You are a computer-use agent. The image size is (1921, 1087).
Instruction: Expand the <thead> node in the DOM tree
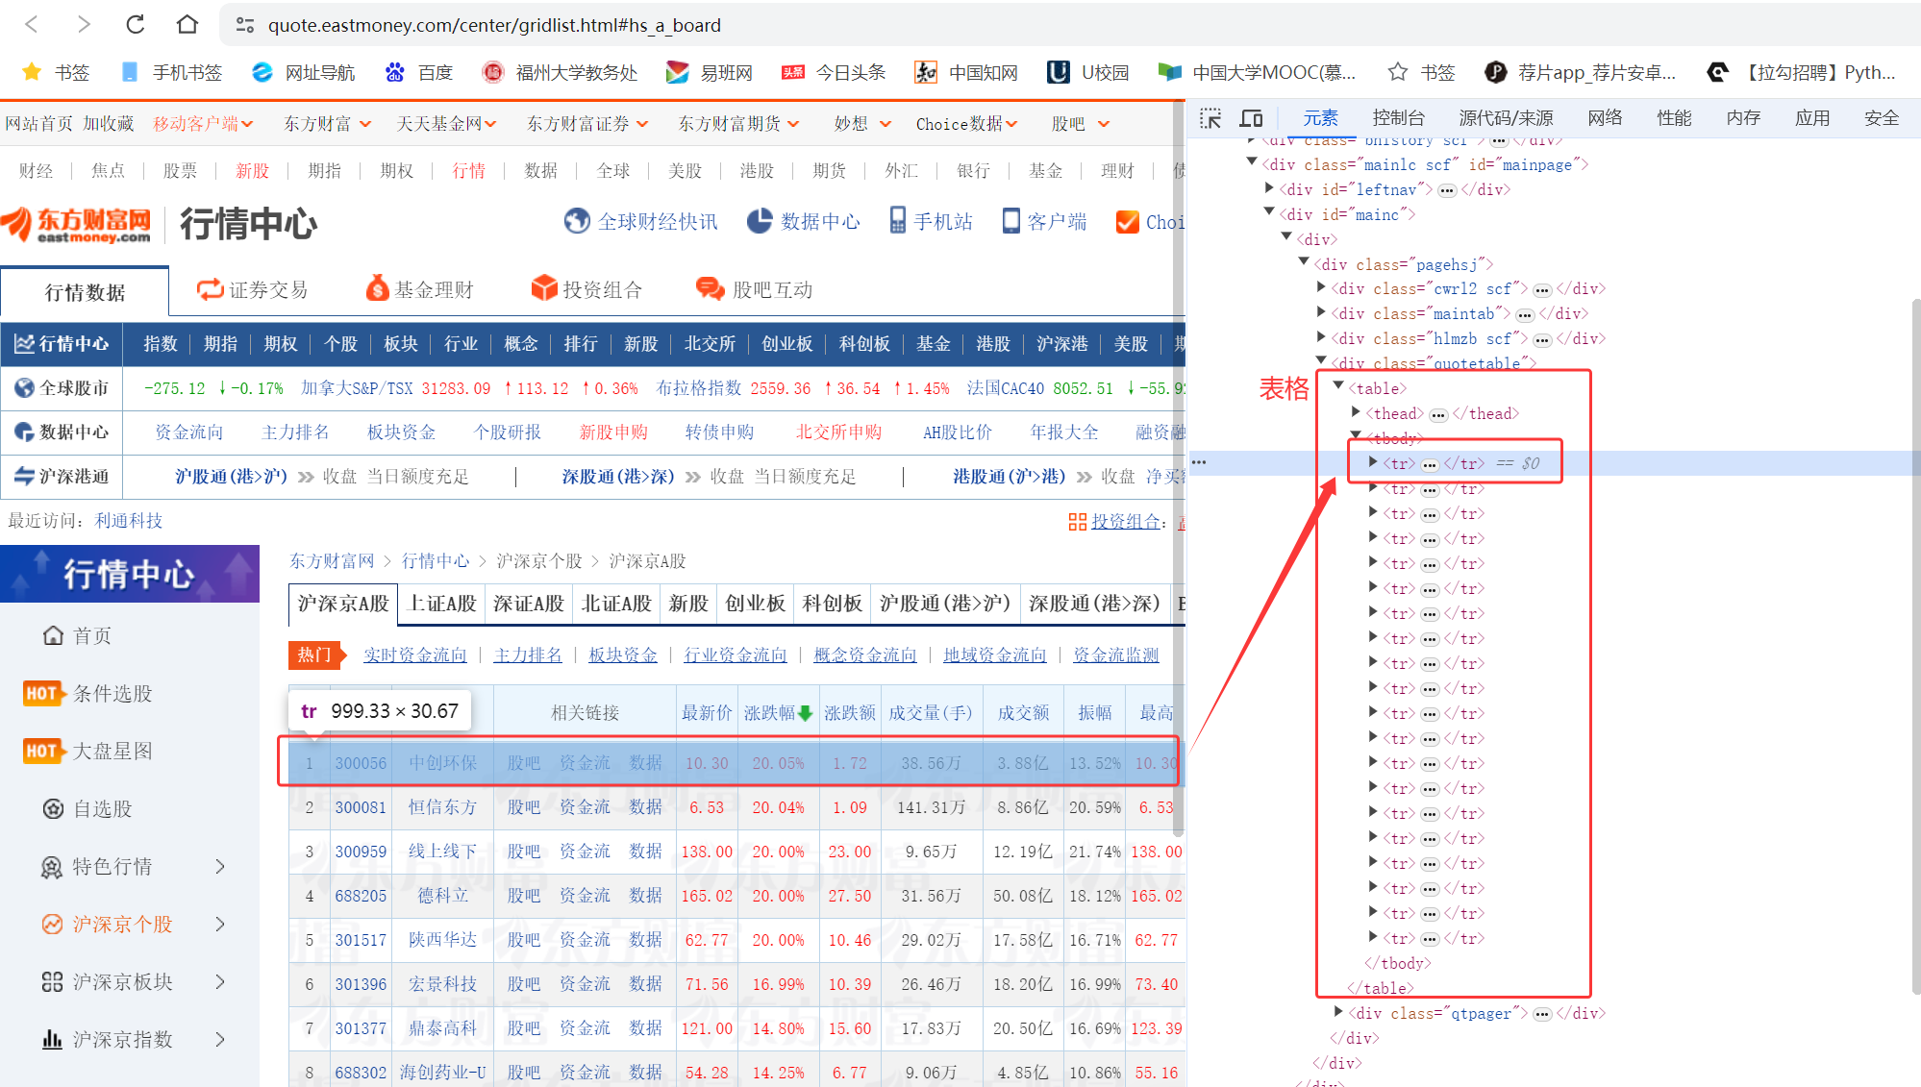[x=1358, y=413]
